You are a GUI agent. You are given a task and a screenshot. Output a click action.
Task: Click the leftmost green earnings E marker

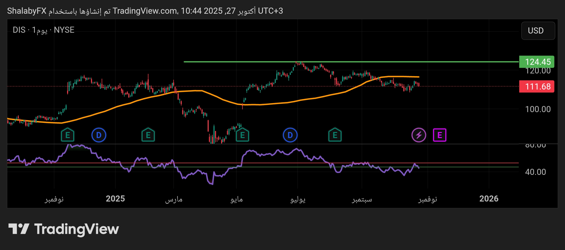68,135
